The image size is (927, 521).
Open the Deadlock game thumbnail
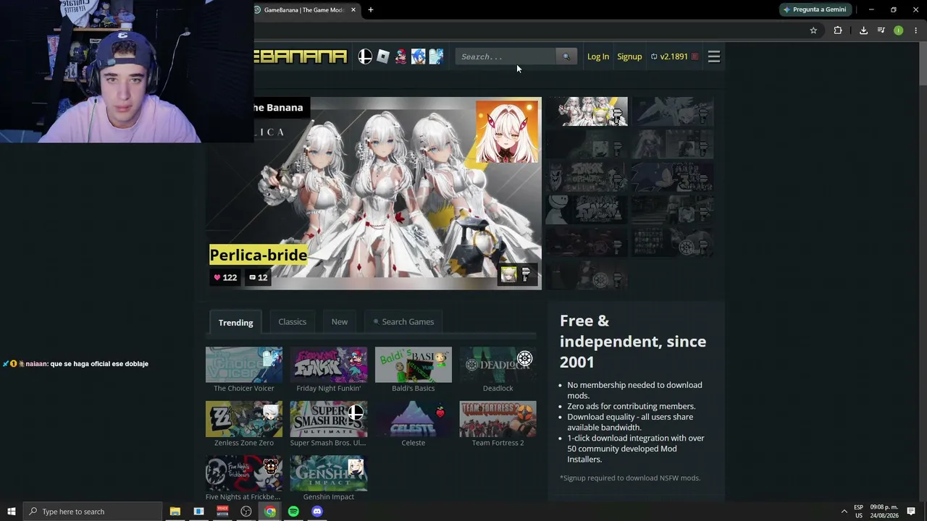498,365
